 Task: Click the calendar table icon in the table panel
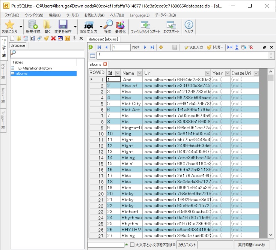[26, 38]
